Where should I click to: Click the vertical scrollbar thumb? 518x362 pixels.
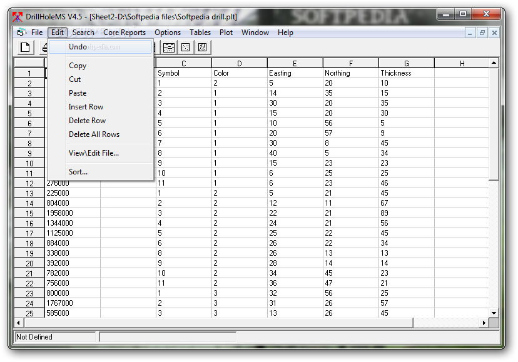(494, 124)
